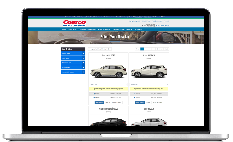233x142 pixels.
Task: Click the About Us link
Action: tap(167, 21)
